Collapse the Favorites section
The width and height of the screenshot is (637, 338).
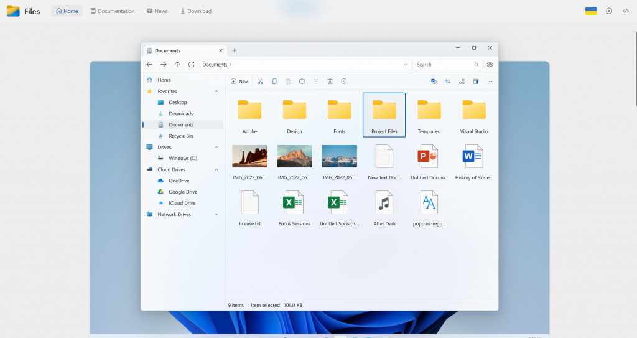coord(216,92)
